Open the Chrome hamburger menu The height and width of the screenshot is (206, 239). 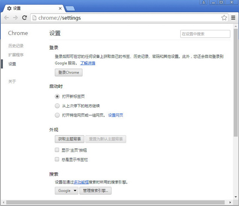point(233,18)
